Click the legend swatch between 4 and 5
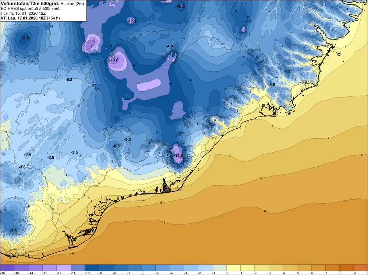 pyautogui.click(x=290, y=268)
